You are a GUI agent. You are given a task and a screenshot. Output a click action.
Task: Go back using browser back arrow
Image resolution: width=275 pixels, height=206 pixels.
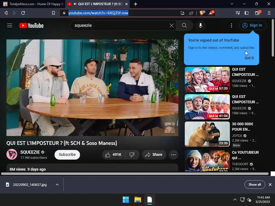(x=6, y=13)
